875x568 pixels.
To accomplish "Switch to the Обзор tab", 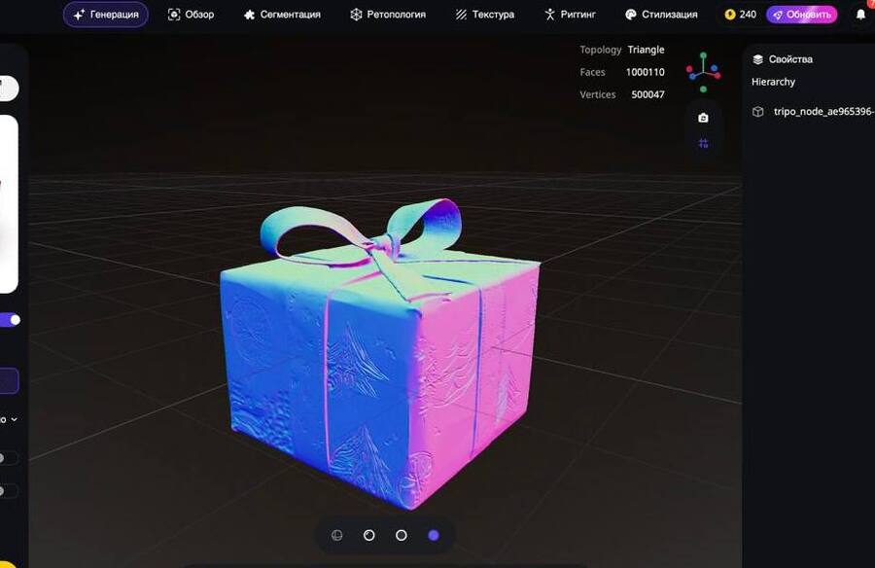I will coord(191,15).
